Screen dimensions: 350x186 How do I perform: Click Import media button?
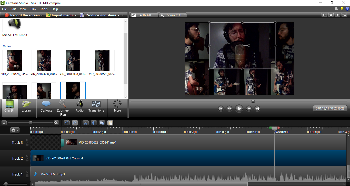[60, 15]
